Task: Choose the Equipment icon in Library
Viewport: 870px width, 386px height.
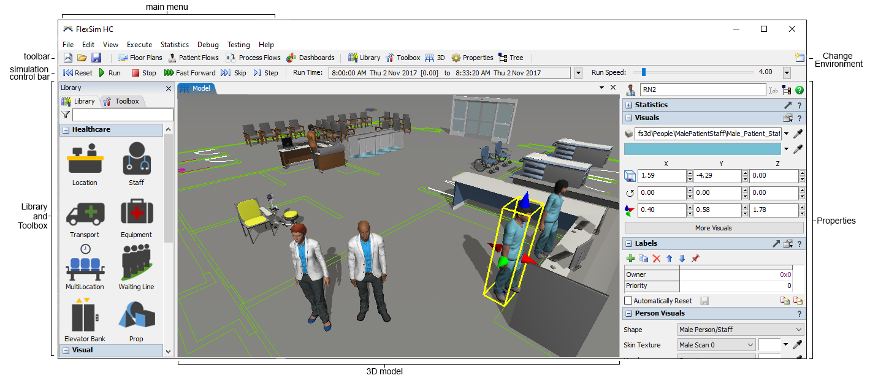Action: [136, 213]
